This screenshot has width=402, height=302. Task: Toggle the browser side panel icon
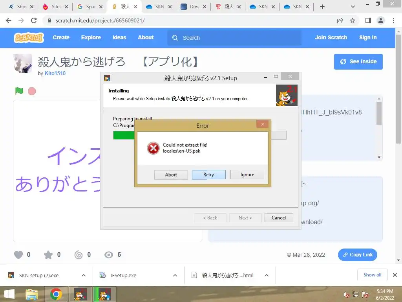(368, 20)
